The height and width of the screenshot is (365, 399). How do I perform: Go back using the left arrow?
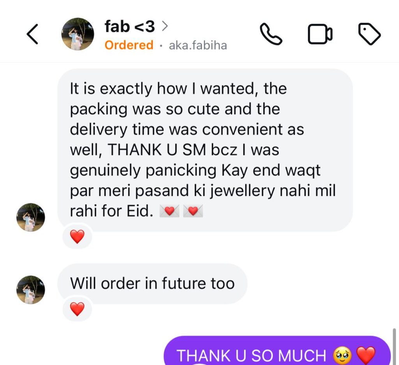[x=33, y=34]
